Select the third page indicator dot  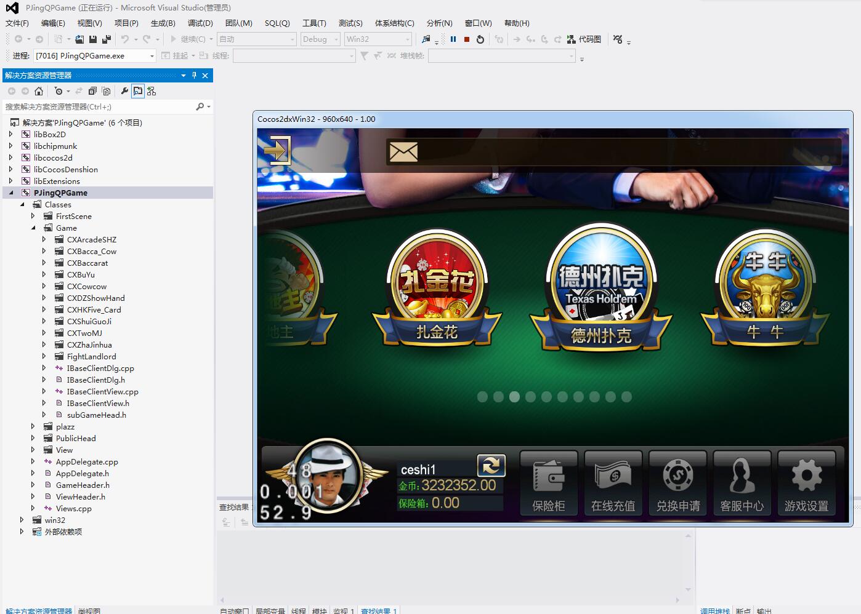tap(514, 397)
